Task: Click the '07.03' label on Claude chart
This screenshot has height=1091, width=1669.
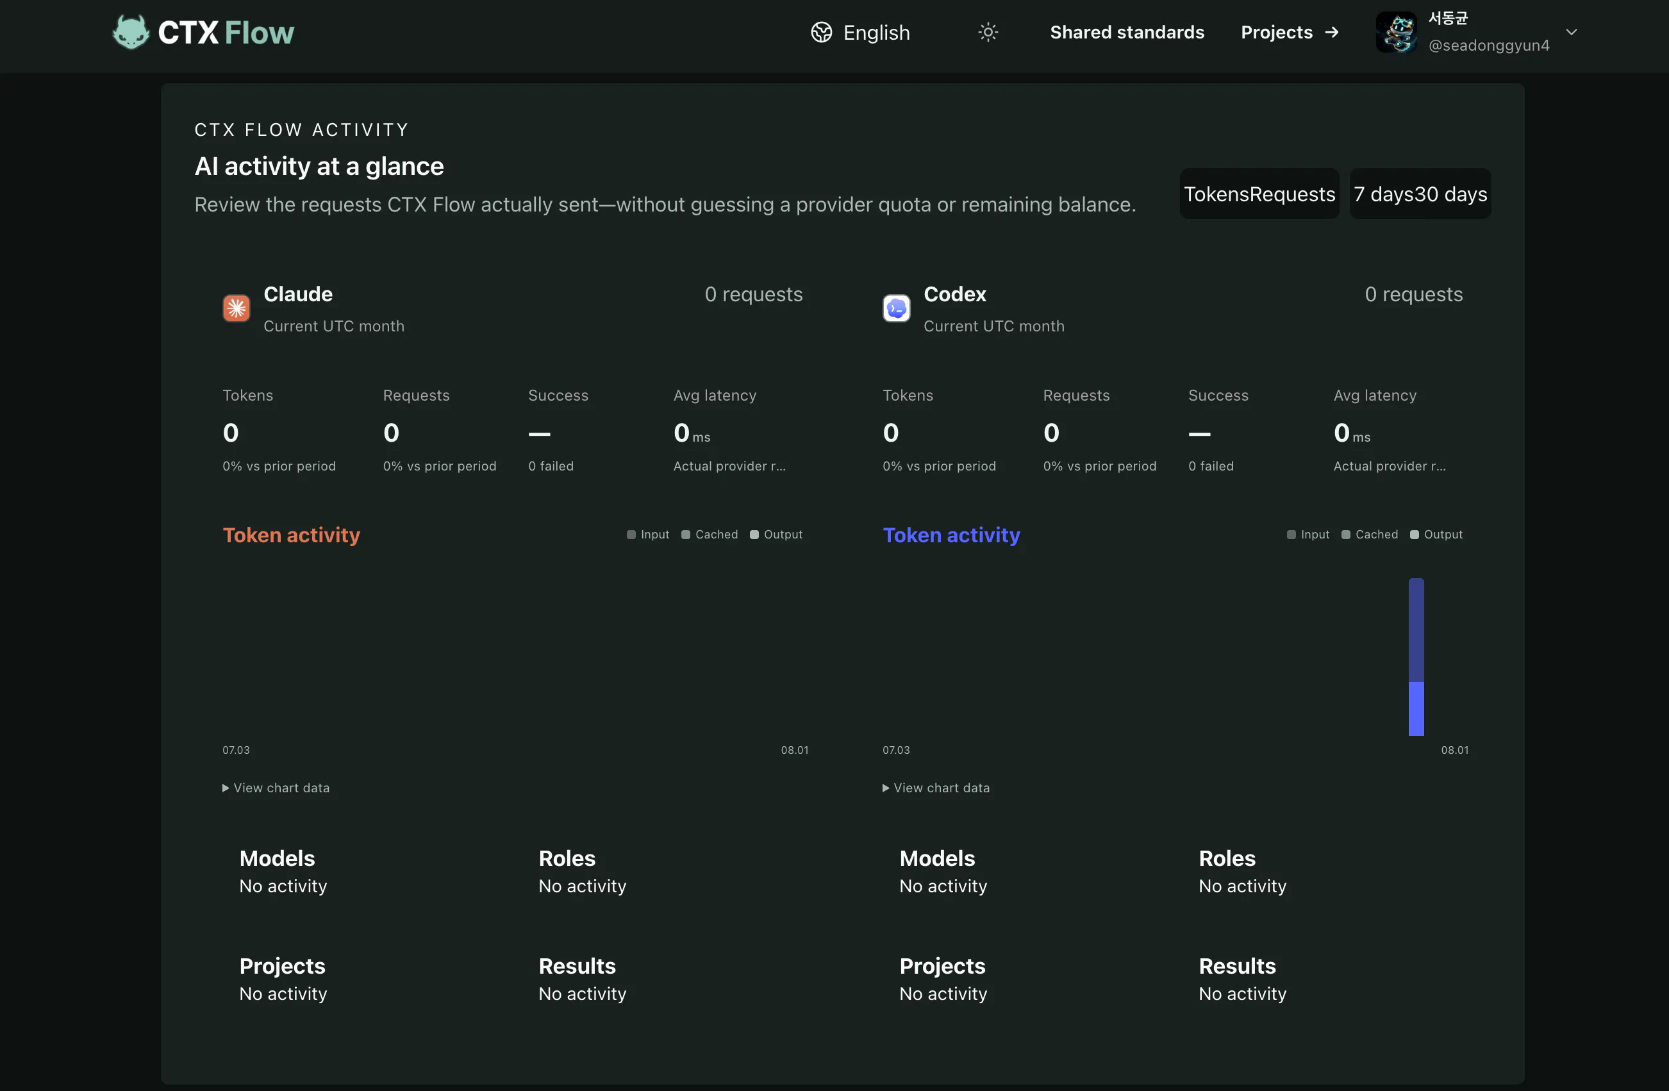Action: (236, 750)
